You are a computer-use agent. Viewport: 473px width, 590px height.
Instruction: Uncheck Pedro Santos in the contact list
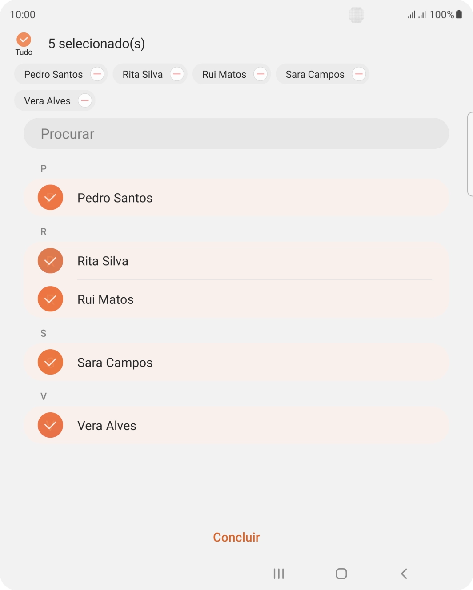[x=50, y=198]
